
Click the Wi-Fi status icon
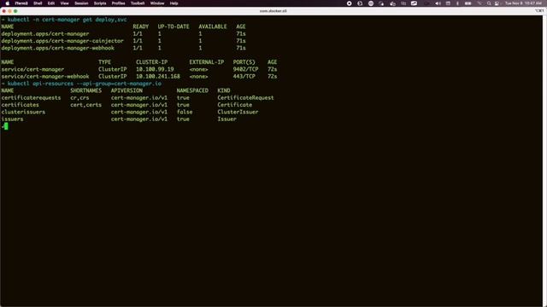(479, 3)
